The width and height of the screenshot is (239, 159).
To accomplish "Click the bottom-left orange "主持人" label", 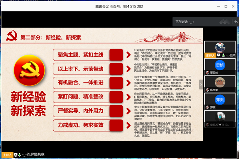I will click(7, 155).
